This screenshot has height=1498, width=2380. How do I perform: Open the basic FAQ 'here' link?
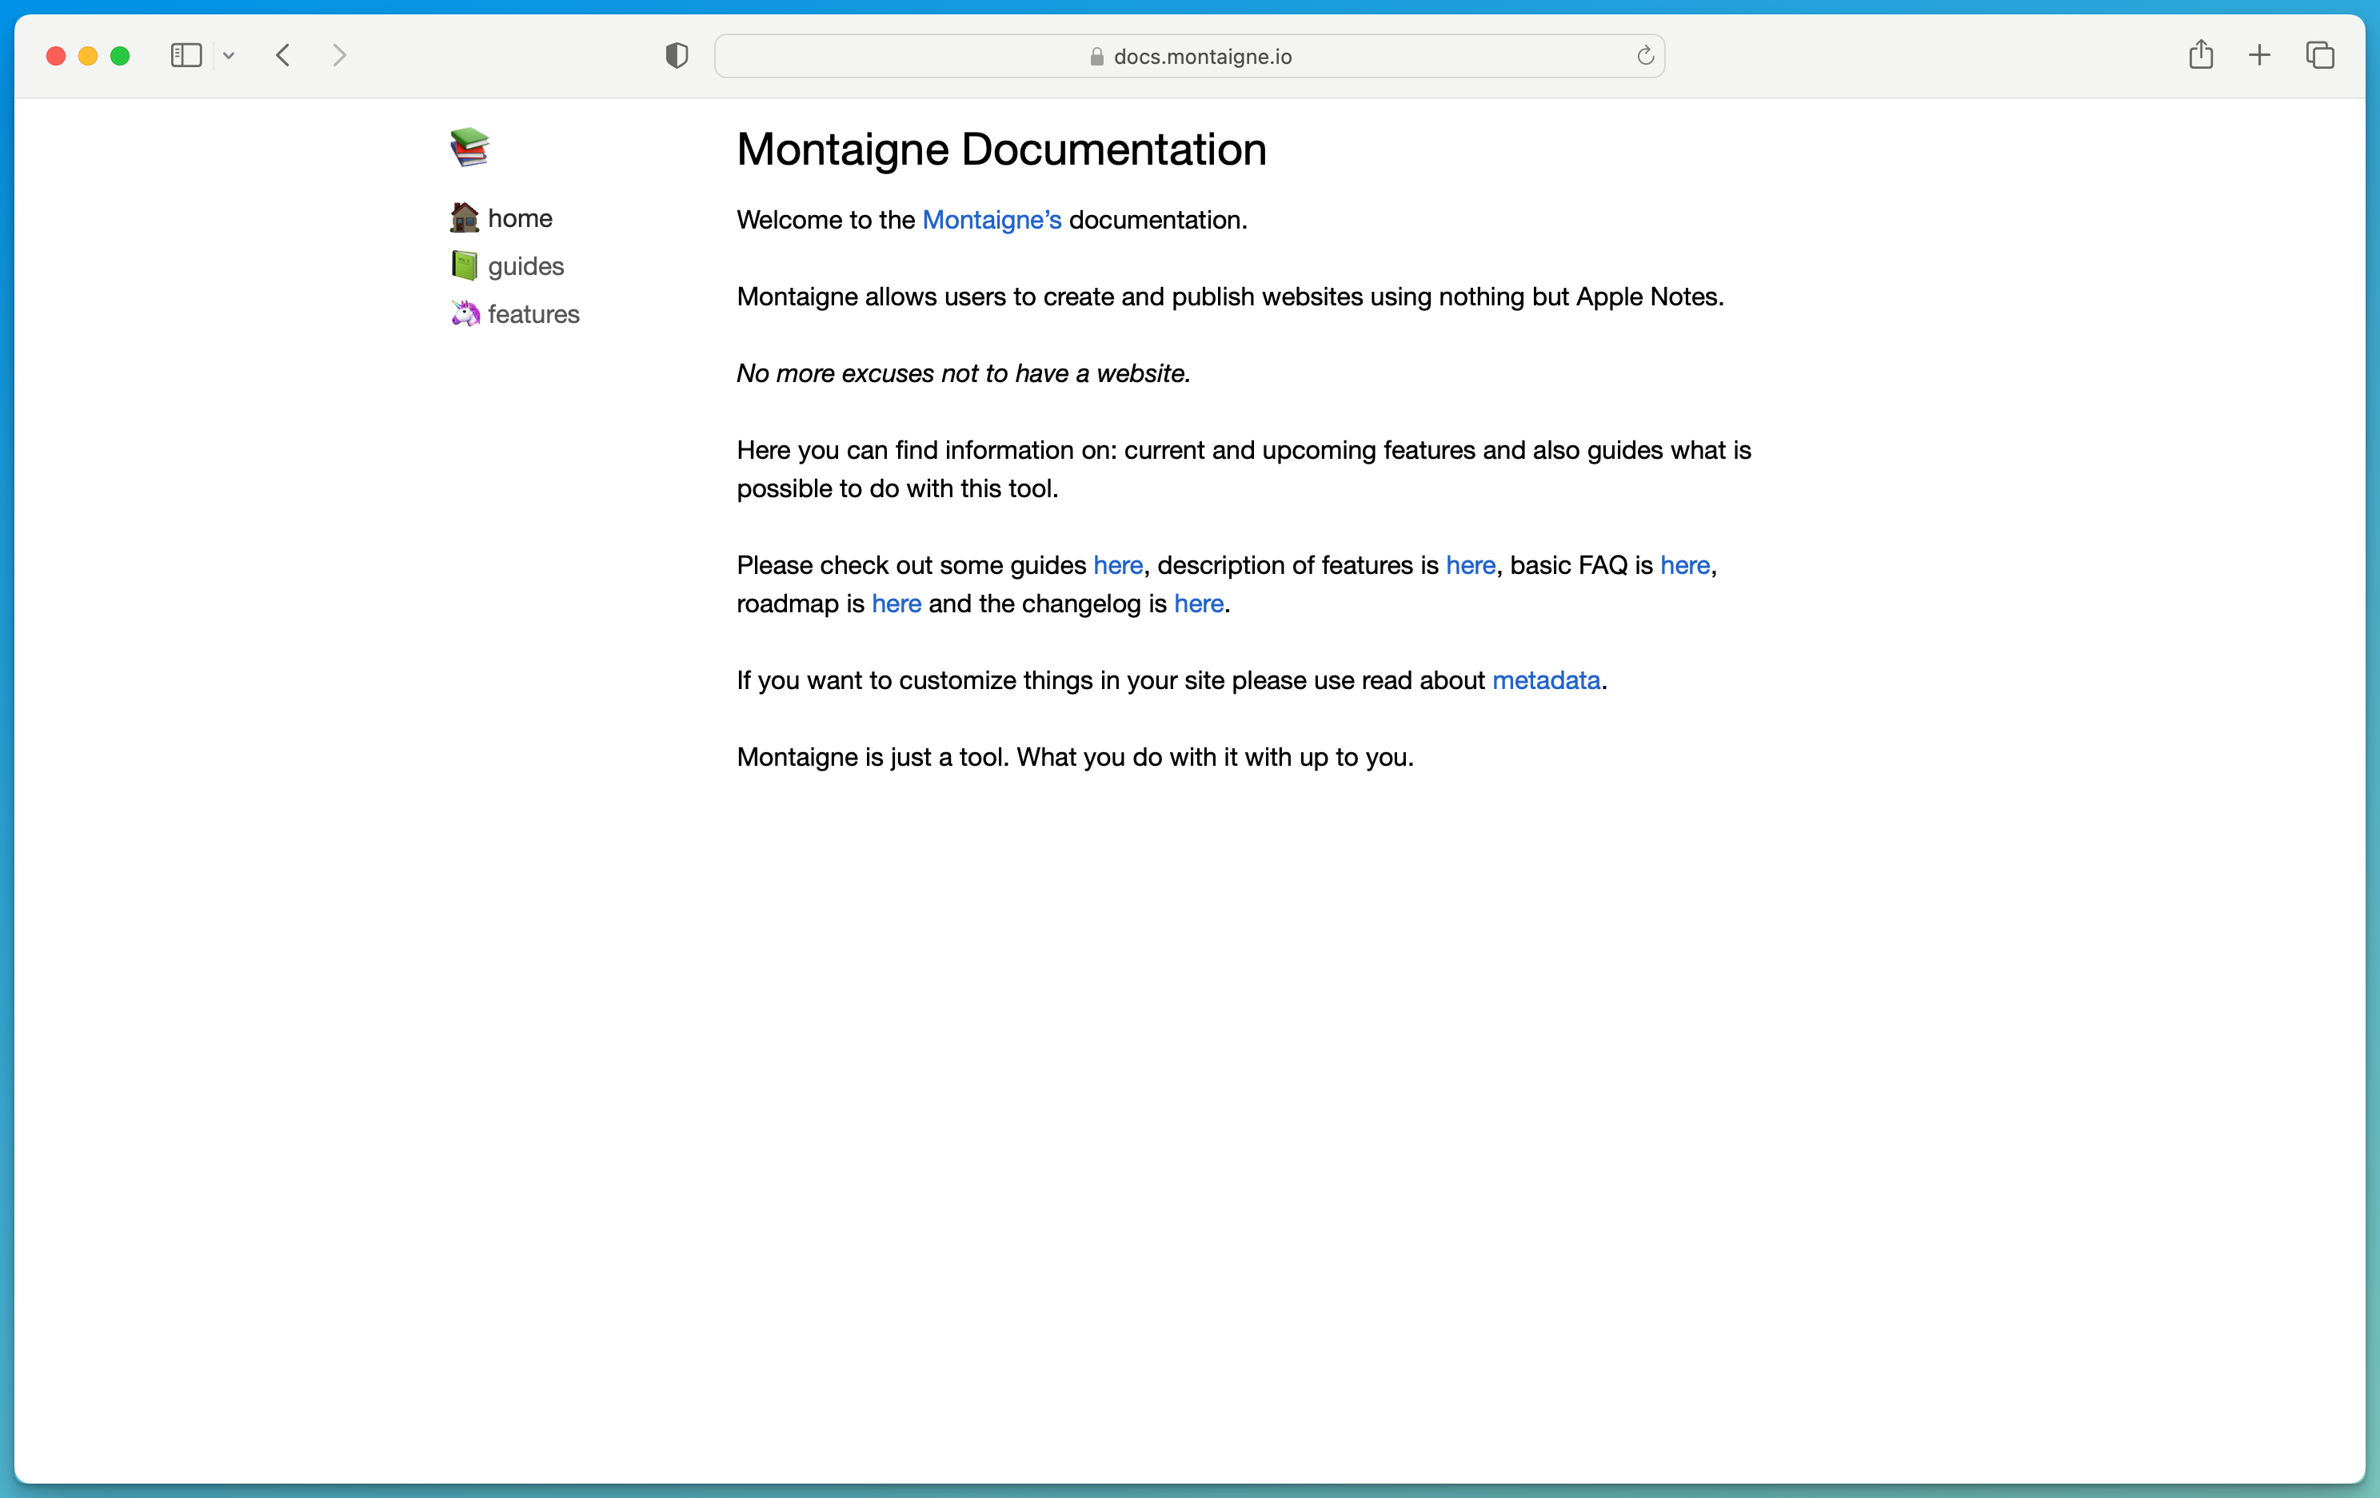tap(1685, 565)
